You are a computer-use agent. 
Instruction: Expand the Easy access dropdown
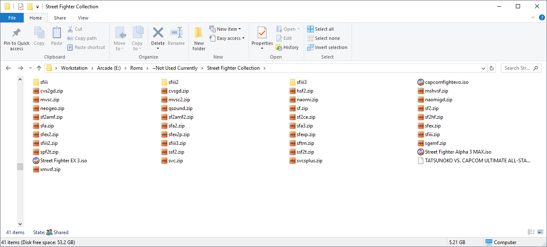coord(227,38)
